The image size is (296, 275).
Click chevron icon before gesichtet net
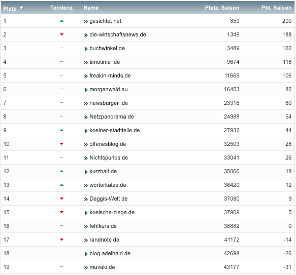(86, 21)
